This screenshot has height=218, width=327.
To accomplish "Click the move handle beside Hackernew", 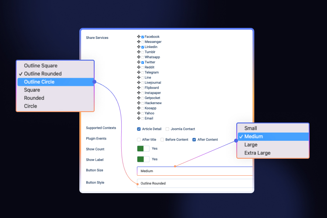I will tap(139, 103).
